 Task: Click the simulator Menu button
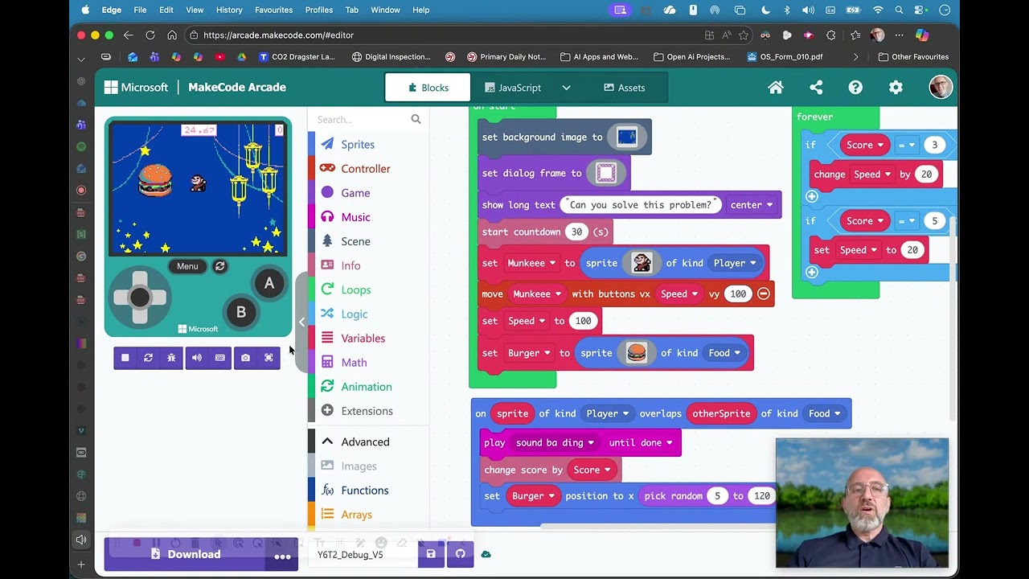click(187, 266)
